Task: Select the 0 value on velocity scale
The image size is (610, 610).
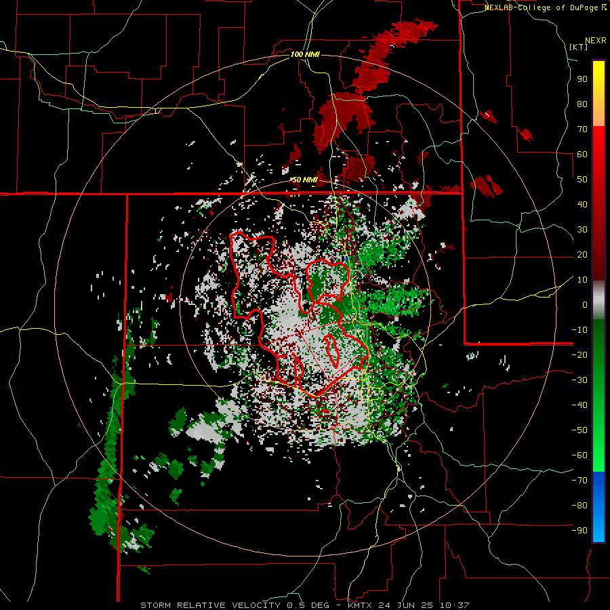Action: coord(585,304)
